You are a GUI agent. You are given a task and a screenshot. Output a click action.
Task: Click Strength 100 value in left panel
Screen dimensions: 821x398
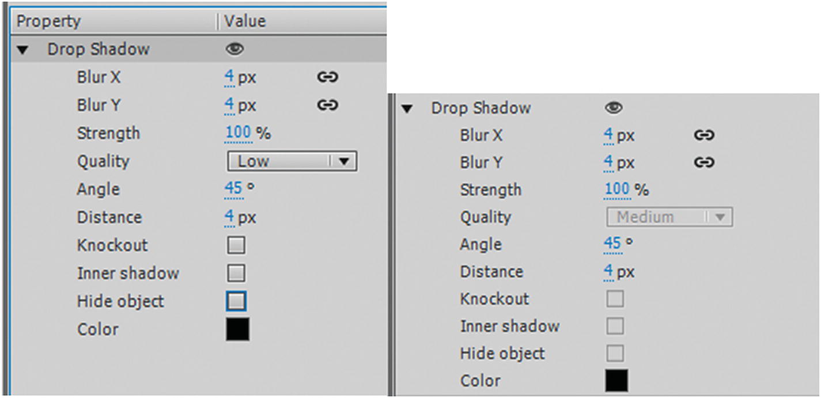coord(238,133)
